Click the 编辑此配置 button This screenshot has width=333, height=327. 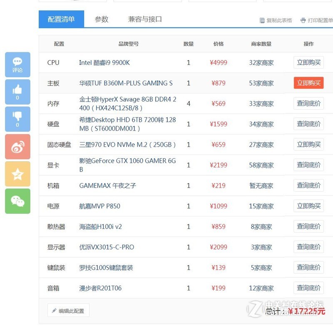68,311
